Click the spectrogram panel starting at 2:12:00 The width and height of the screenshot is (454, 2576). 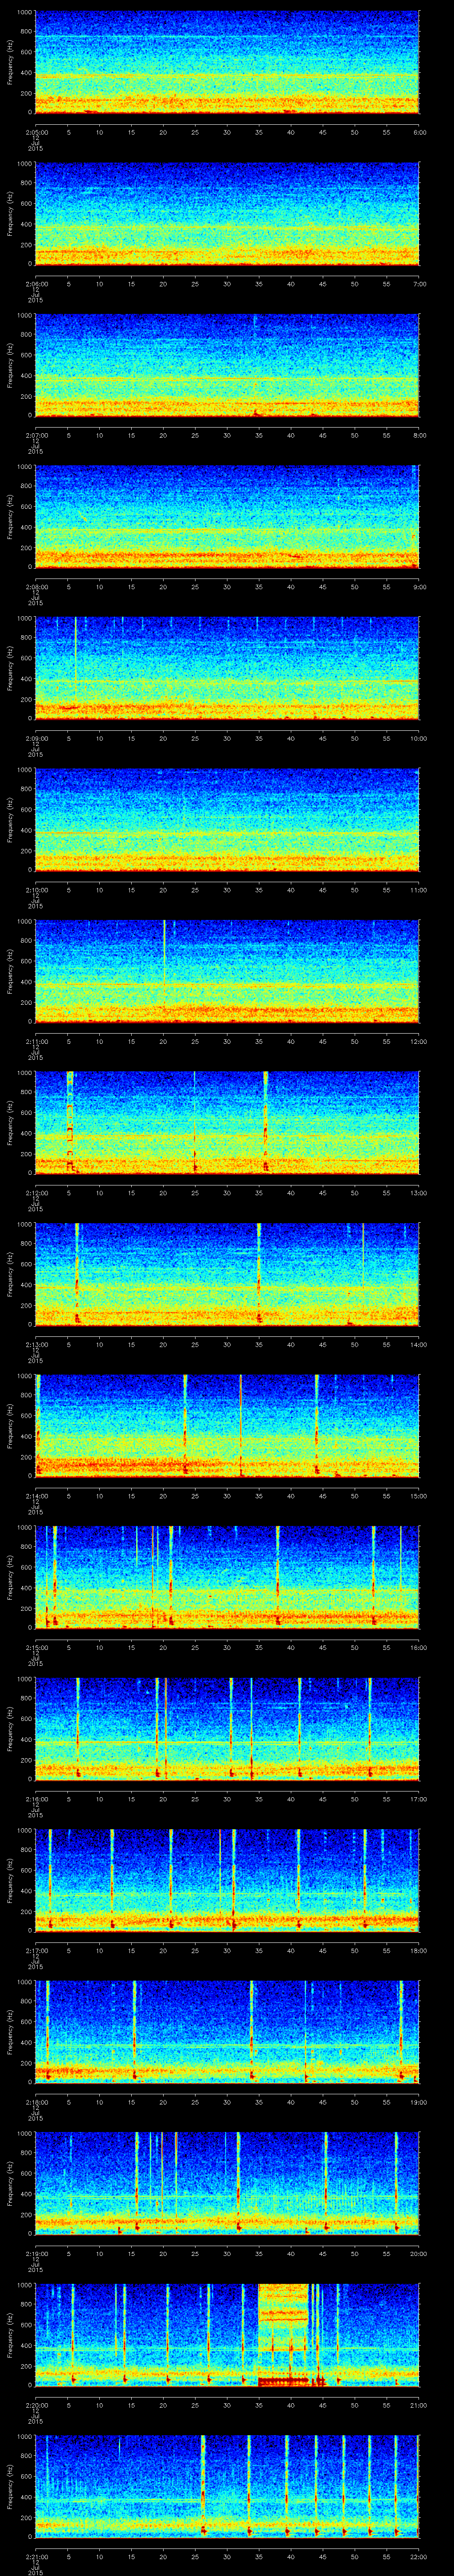tap(227, 1123)
